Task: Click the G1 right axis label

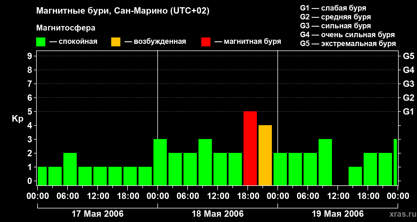Action: click(x=408, y=112)
